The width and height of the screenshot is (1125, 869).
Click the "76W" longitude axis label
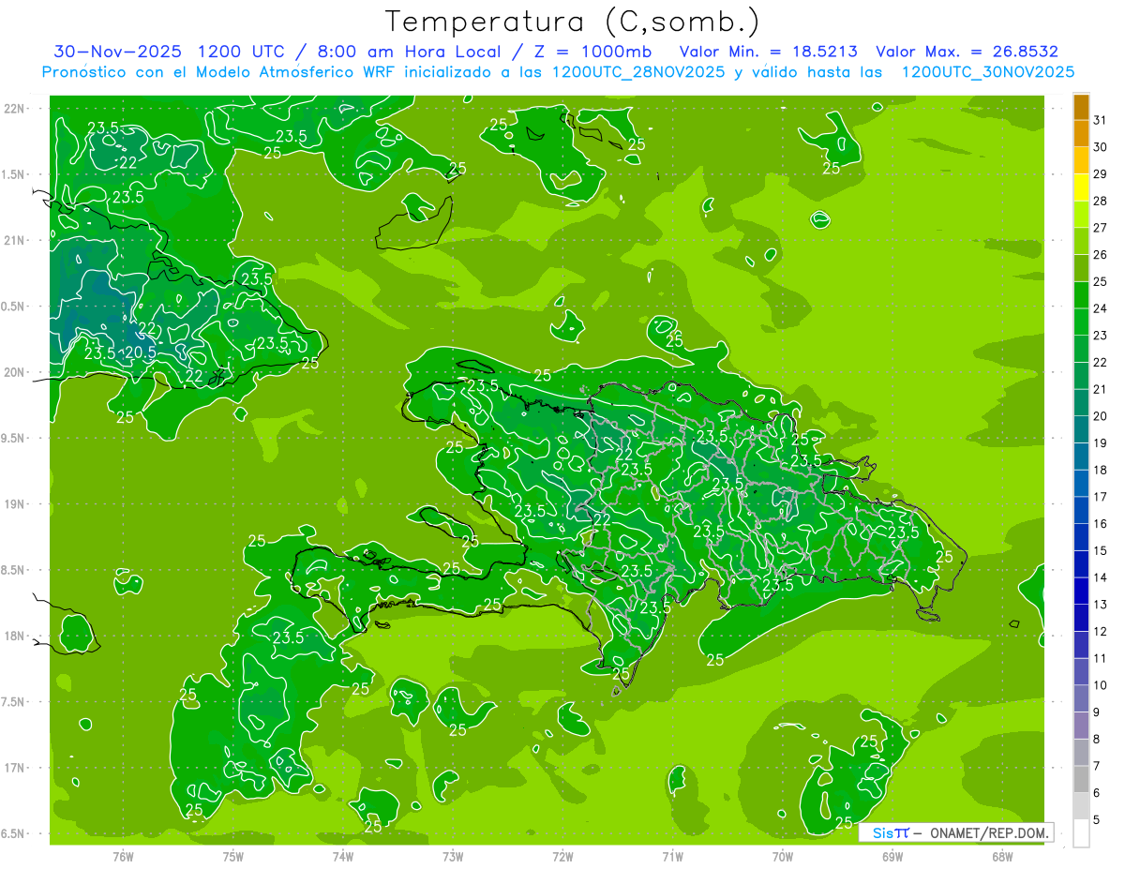123,857
